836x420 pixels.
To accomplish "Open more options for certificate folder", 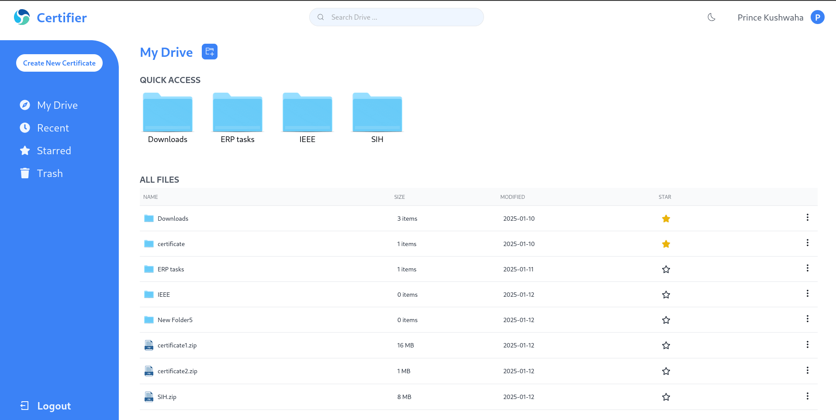I will 807,243.
